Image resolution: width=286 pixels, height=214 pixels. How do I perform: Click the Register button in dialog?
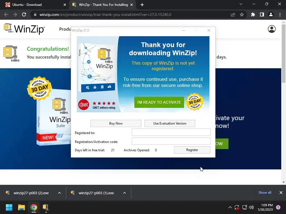(x=192, y=150)
